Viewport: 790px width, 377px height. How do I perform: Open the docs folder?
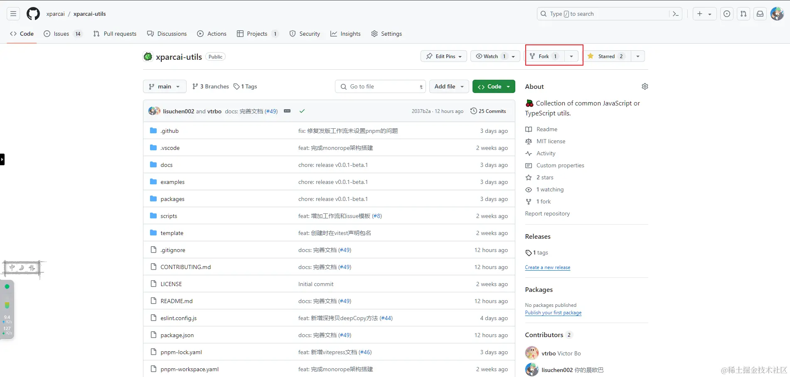pyautogui.click(x=167, y=165)
